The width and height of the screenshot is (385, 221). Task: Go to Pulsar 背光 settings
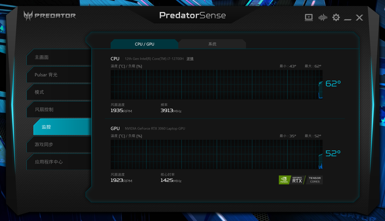[59, 75]
